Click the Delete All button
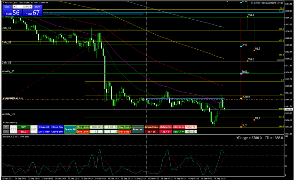This screenshot has height=180, width=294. 70,129
